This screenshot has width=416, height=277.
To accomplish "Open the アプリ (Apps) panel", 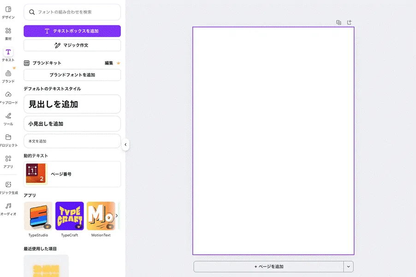I will click(x=8, y=161).
